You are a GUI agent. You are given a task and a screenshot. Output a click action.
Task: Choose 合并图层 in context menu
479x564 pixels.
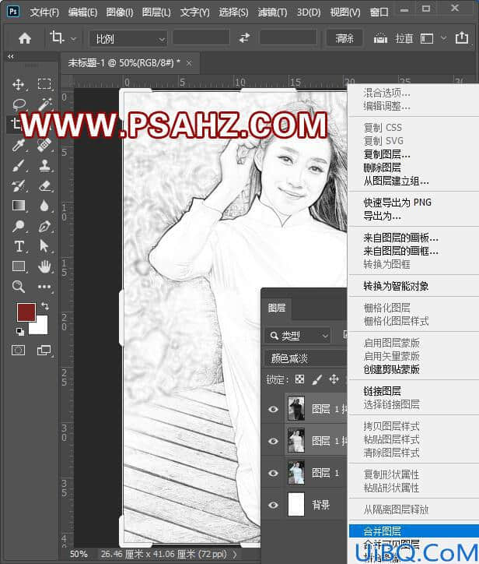point(414,531)
